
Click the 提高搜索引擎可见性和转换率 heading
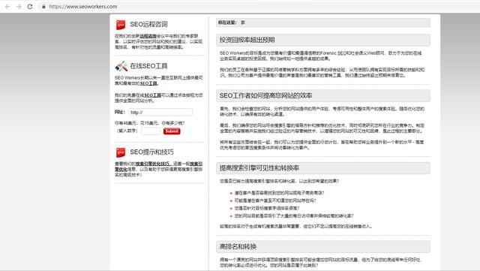259,168
